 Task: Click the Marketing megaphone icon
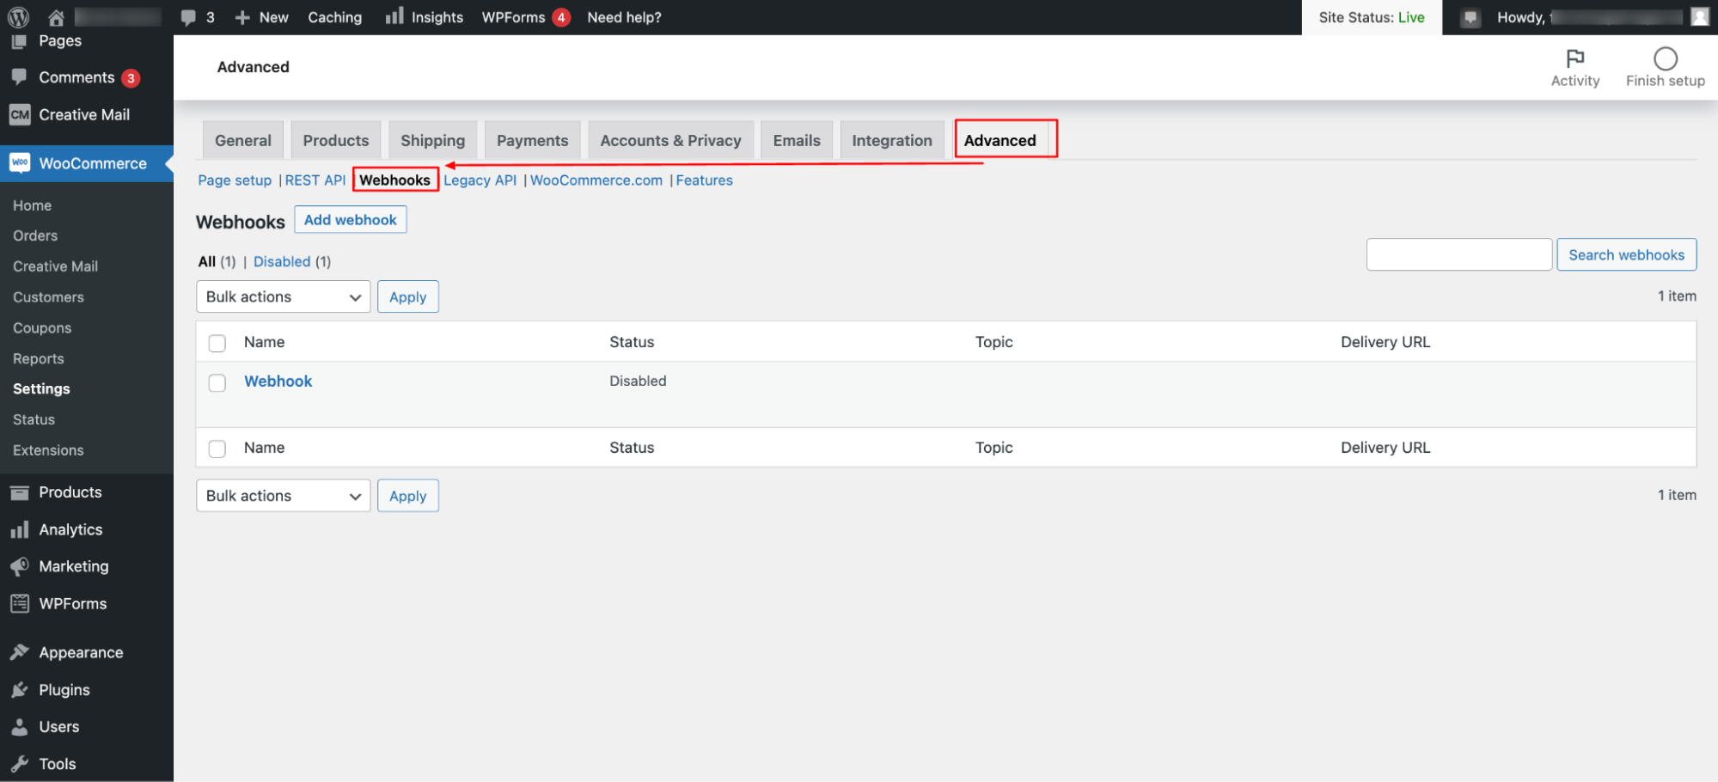21,565
